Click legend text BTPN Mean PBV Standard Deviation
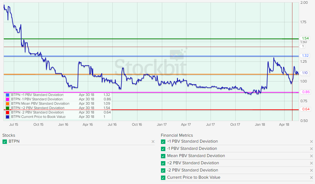Image resolution: width=315 pixels, height=184 pixels. point(40,103)
